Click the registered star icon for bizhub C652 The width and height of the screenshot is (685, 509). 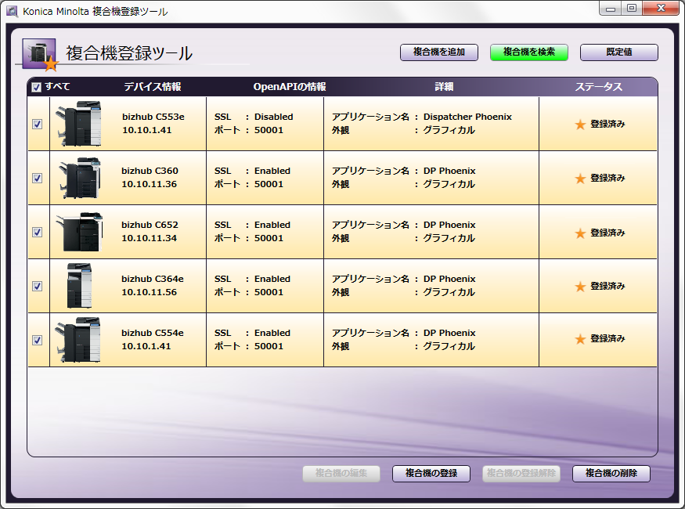[x=580, y=233]
